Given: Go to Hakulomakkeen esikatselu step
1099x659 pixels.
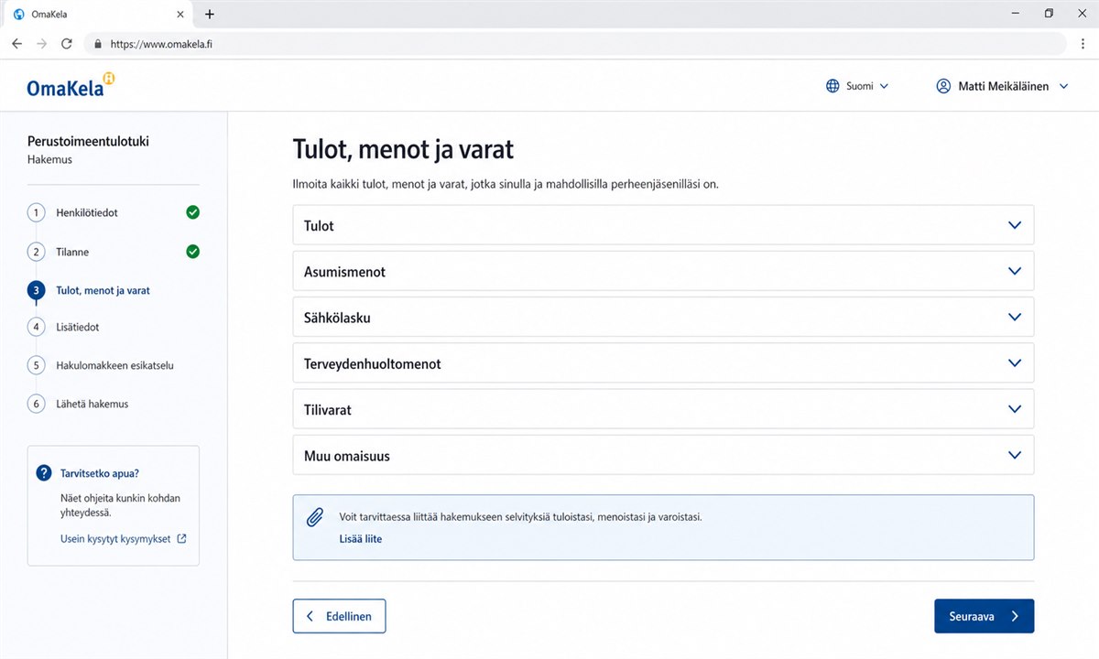Looking at the screenshot, I should click(114, 365).
